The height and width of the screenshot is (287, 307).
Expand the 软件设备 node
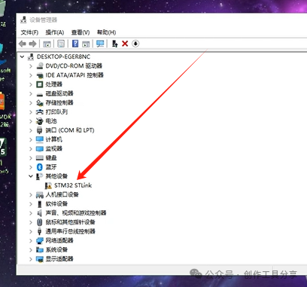(x=31, y=204)
